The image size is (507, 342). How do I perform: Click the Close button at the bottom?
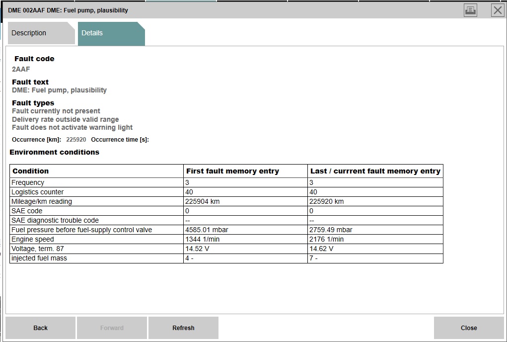(468, 328)
